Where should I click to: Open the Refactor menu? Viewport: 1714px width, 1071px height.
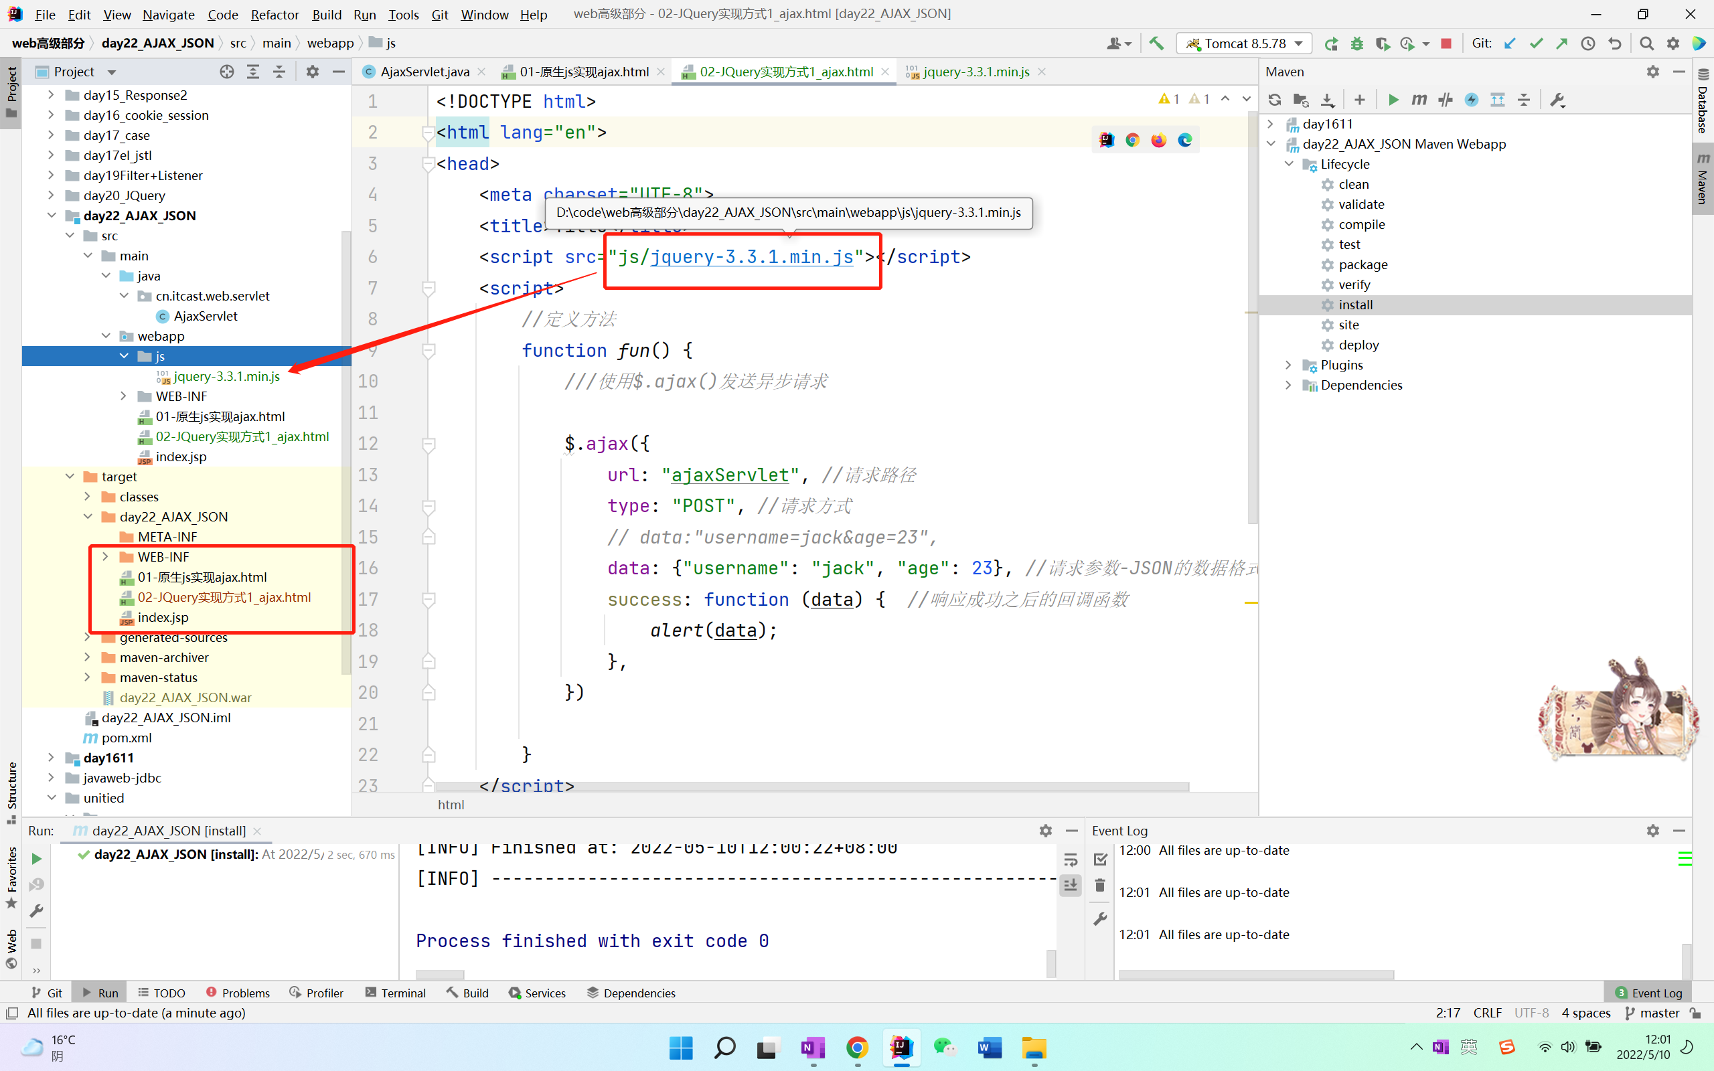pyautogui.click(x=274, y=14)
